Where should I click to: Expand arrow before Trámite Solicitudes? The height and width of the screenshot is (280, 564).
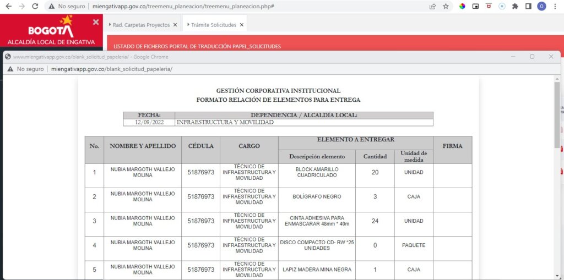[188, 25]
